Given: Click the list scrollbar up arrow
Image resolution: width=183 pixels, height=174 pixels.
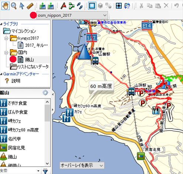Looking at the screenshot, I should [47, 102].
